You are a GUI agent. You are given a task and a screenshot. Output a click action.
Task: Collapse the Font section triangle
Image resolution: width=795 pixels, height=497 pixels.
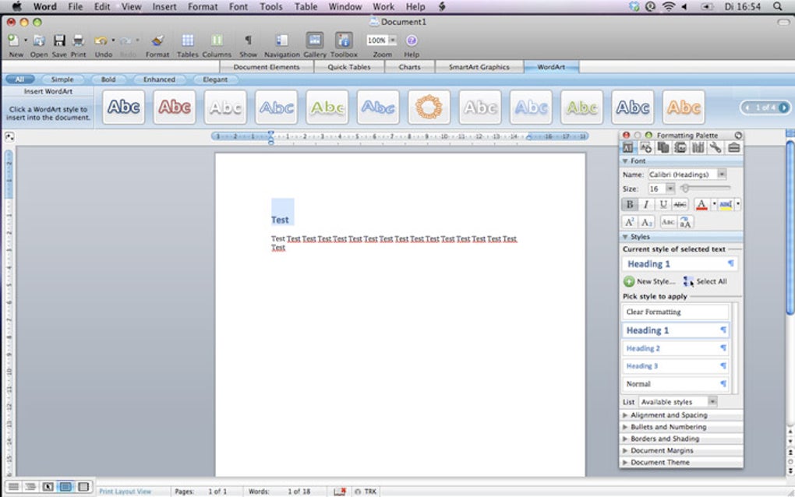625,160
